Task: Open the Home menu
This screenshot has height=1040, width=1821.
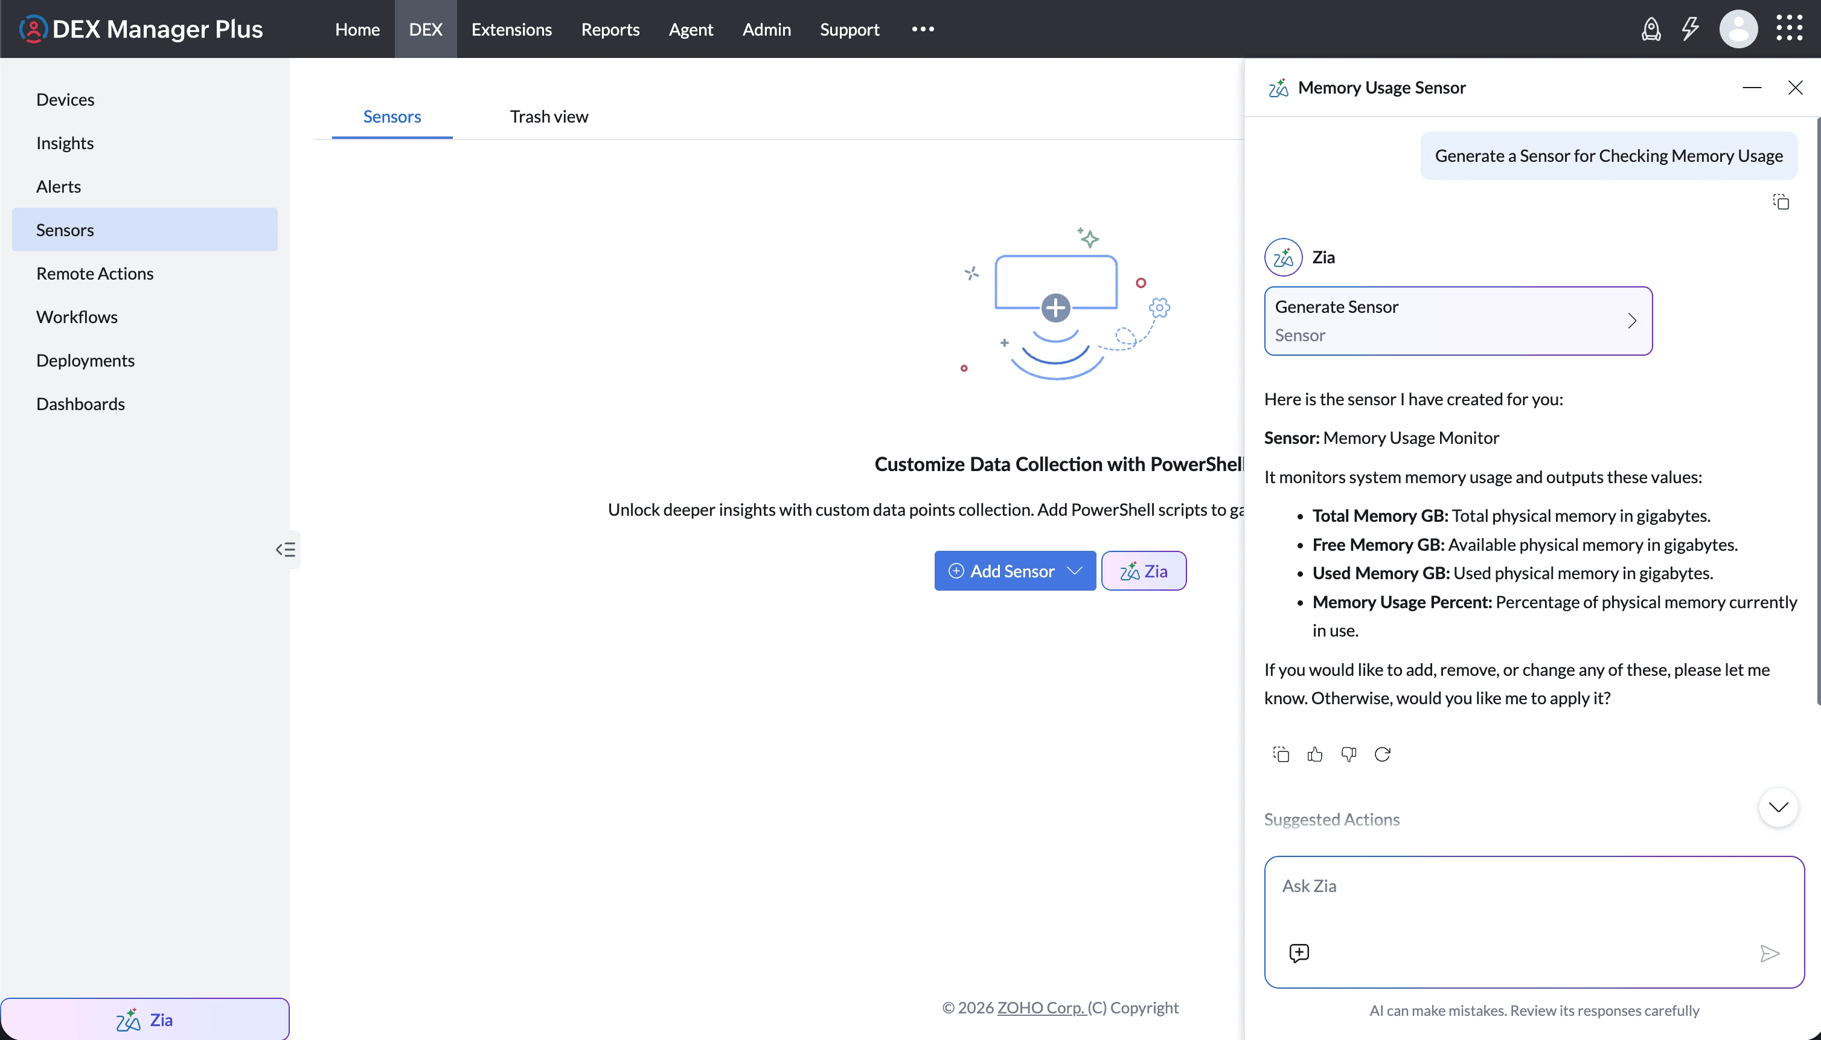Action: coord(358,29)
